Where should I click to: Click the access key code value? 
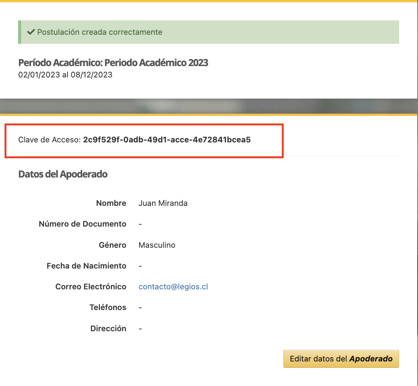point(167,140)
